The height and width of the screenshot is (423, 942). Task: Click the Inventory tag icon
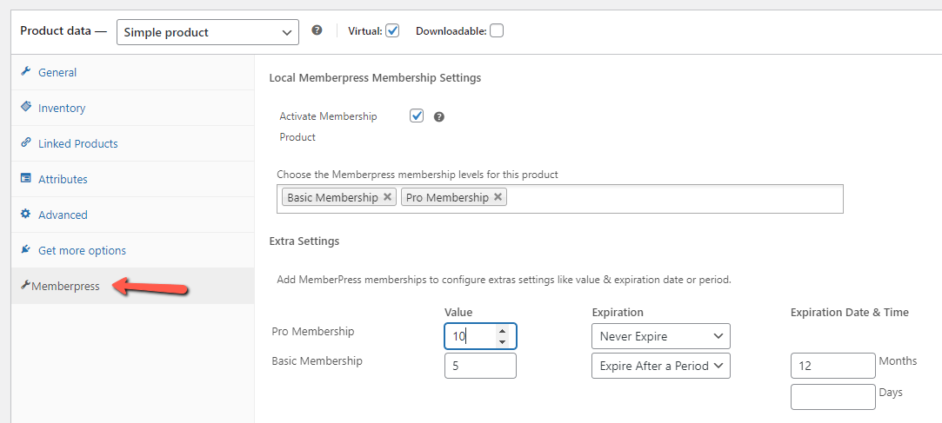[x=26, y=108]
